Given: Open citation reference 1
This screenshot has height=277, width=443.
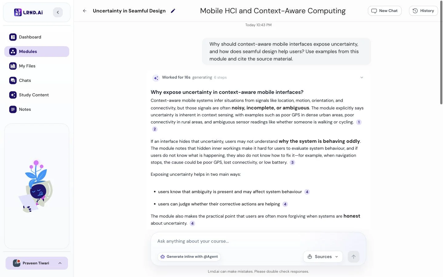Looking at the screenshot, I should pos(359,122).
